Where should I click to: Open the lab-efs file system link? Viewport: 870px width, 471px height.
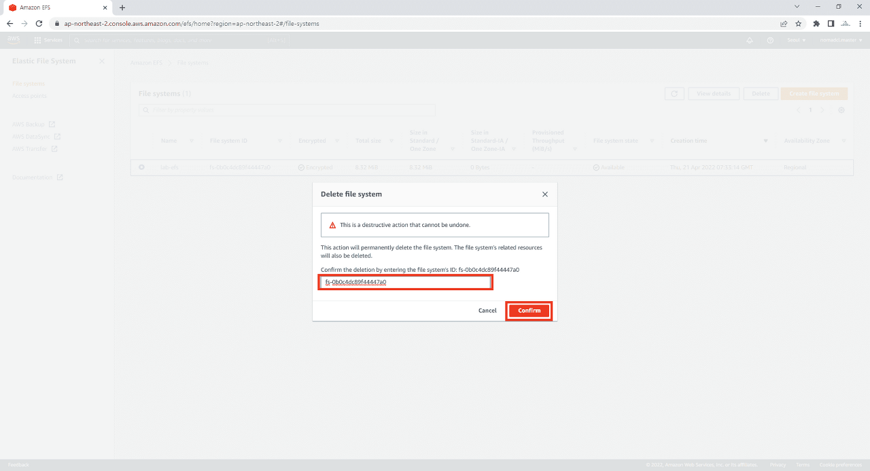(x=169, y=167)
